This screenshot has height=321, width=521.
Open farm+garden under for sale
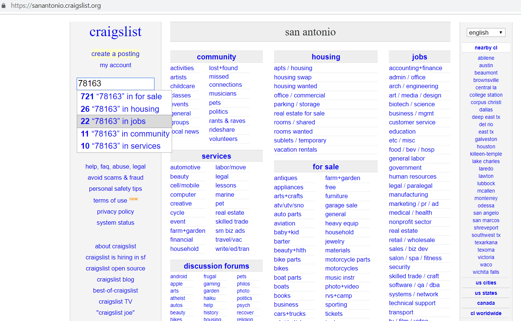(343, 178)
